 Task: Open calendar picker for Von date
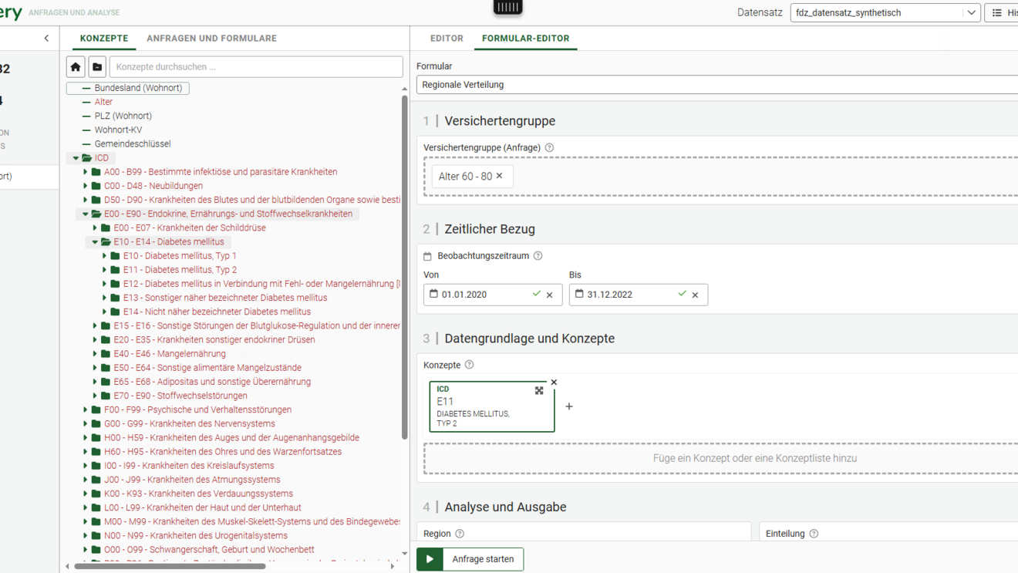click(x=433, y=294)
